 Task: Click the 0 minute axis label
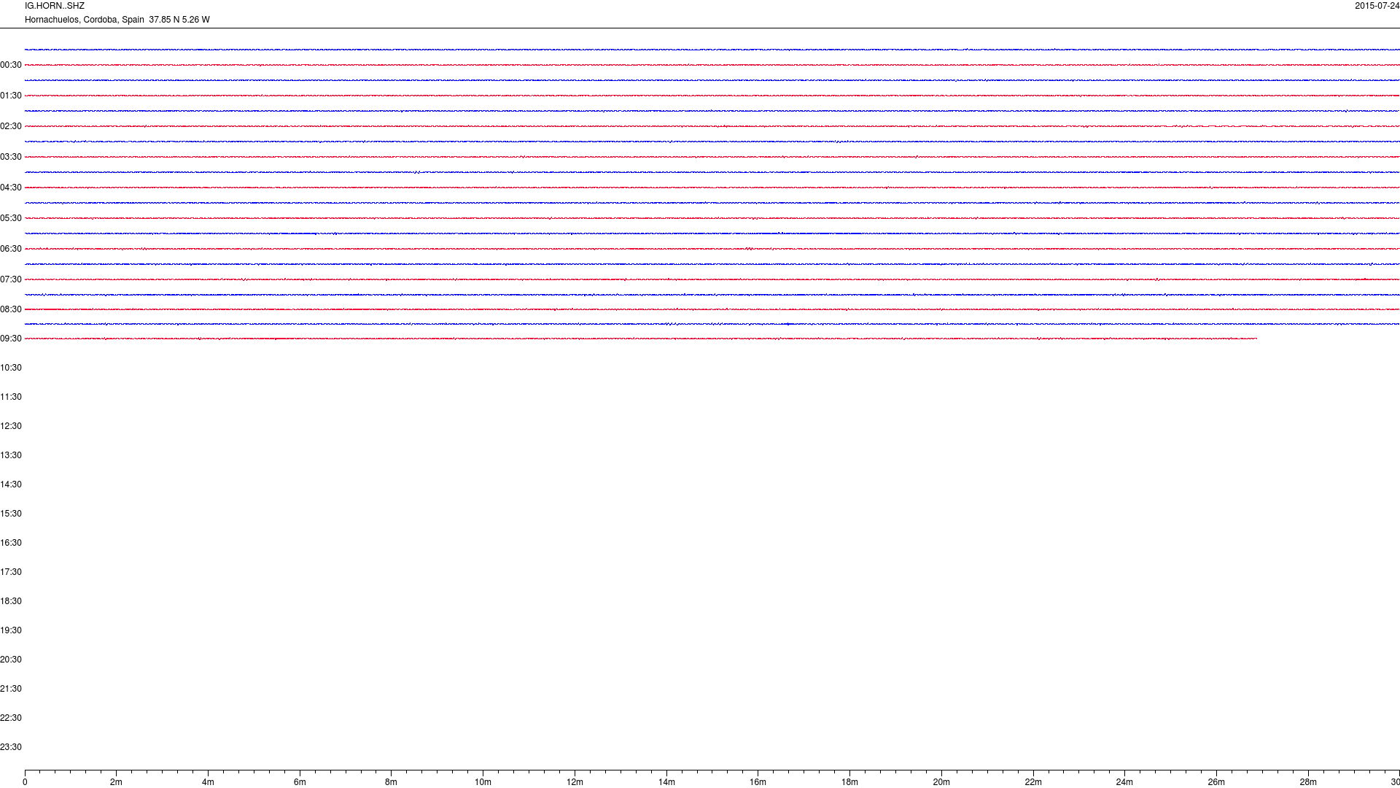tap(25, 782)
